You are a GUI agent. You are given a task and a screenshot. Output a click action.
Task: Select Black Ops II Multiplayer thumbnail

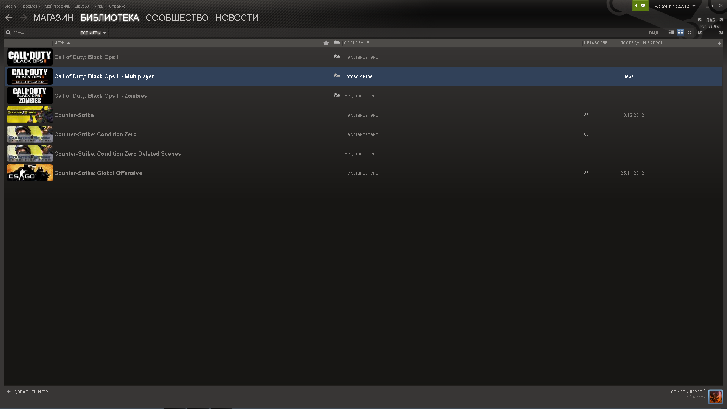[30, 76]
